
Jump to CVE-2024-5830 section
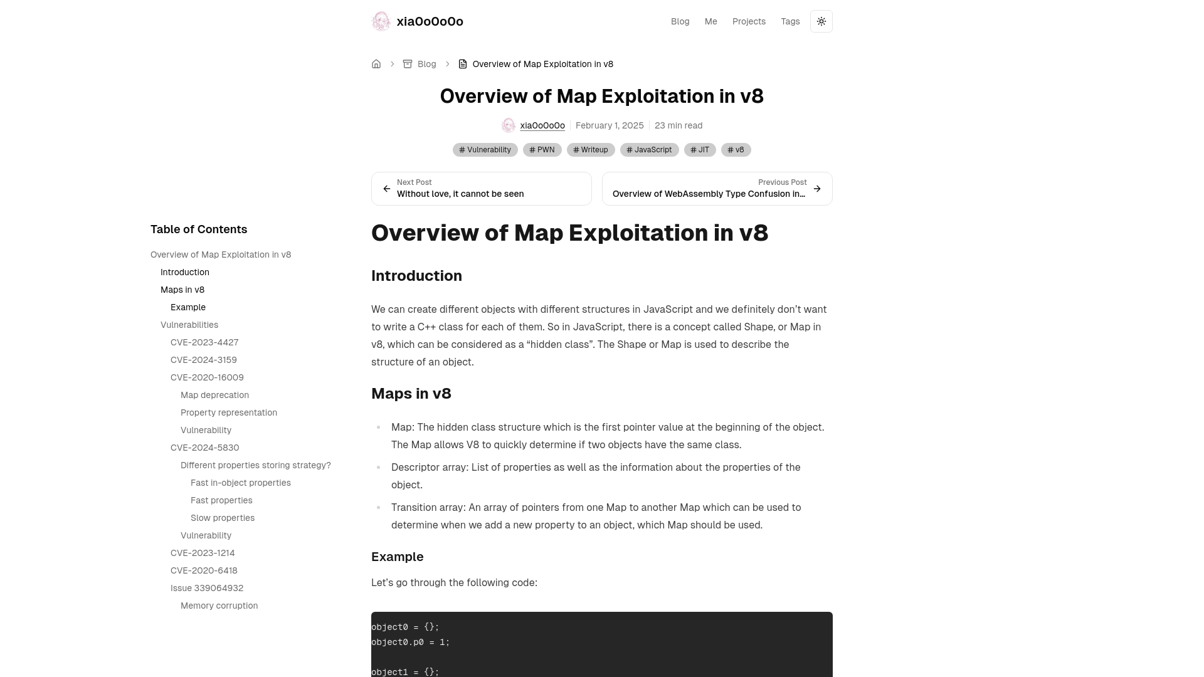[205, 448]
